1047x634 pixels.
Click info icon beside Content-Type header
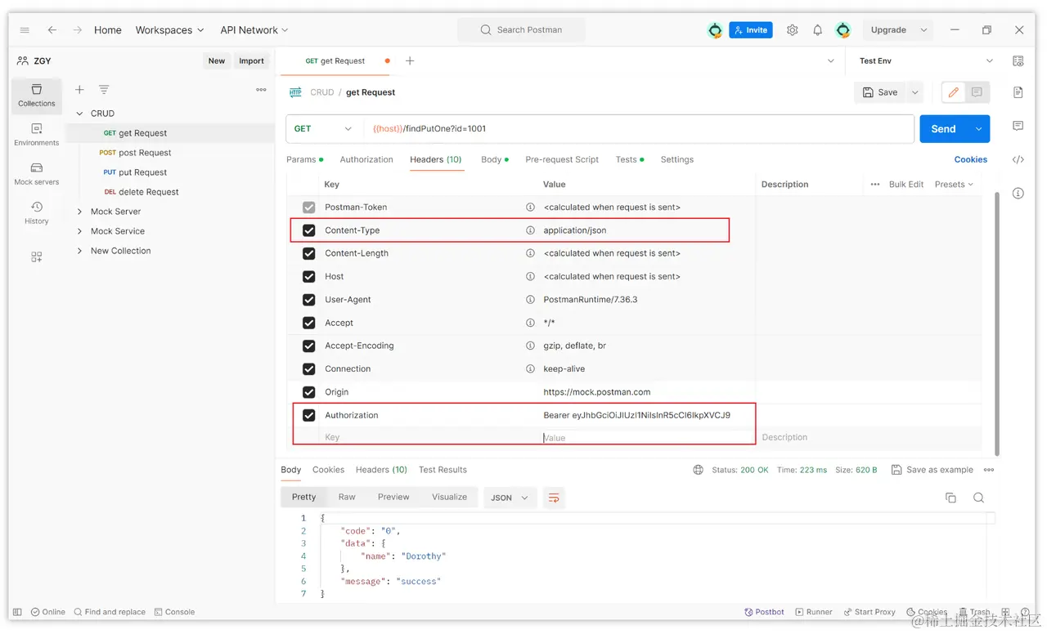click(530, 230)
